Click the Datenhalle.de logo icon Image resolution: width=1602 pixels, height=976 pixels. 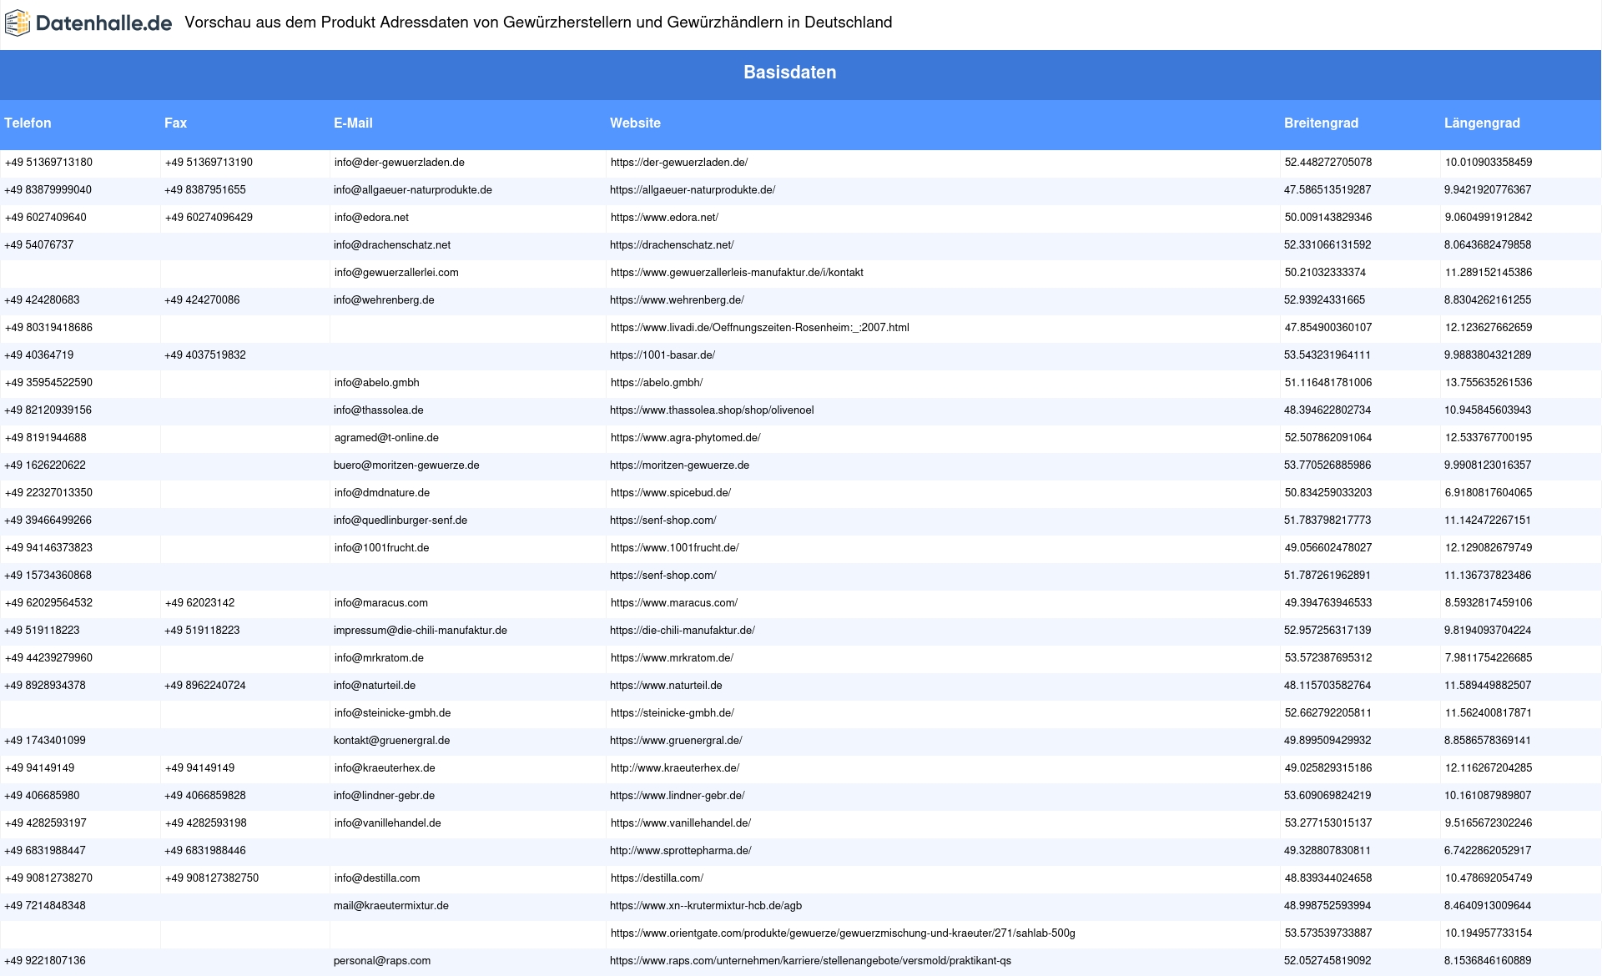(x=18, y=23)
